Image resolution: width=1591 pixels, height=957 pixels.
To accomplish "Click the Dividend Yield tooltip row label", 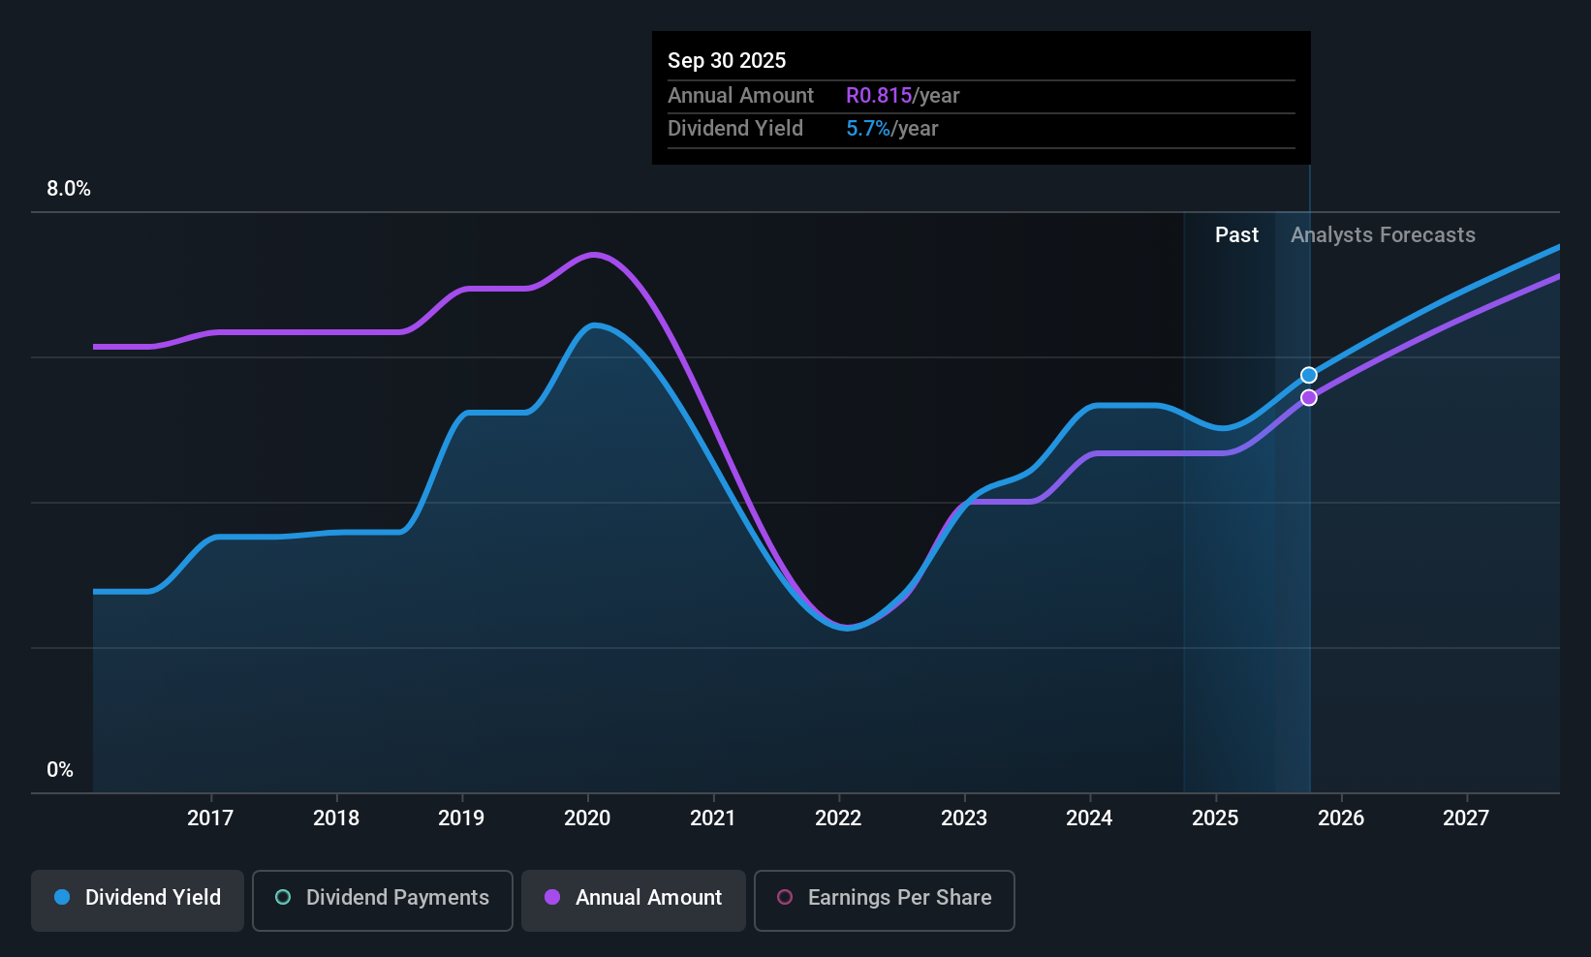I will (735, 129).
